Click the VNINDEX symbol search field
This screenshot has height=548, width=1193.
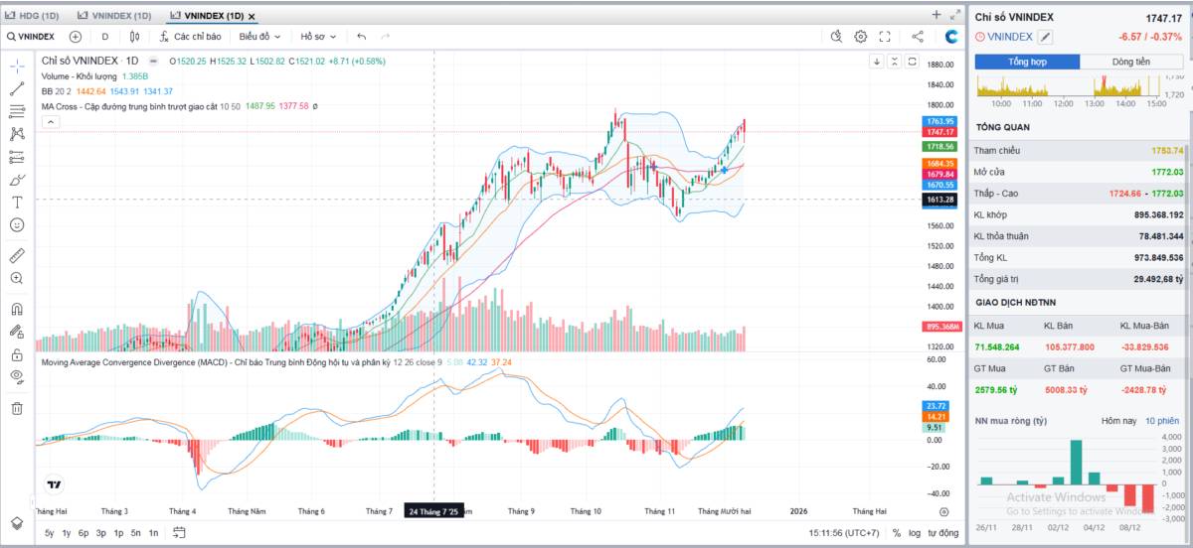(x=31, y=37)
